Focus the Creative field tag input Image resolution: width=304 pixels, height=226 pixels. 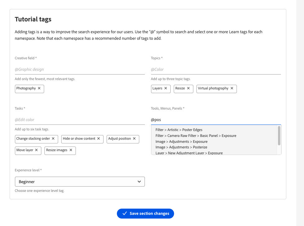tap(80, 70)
